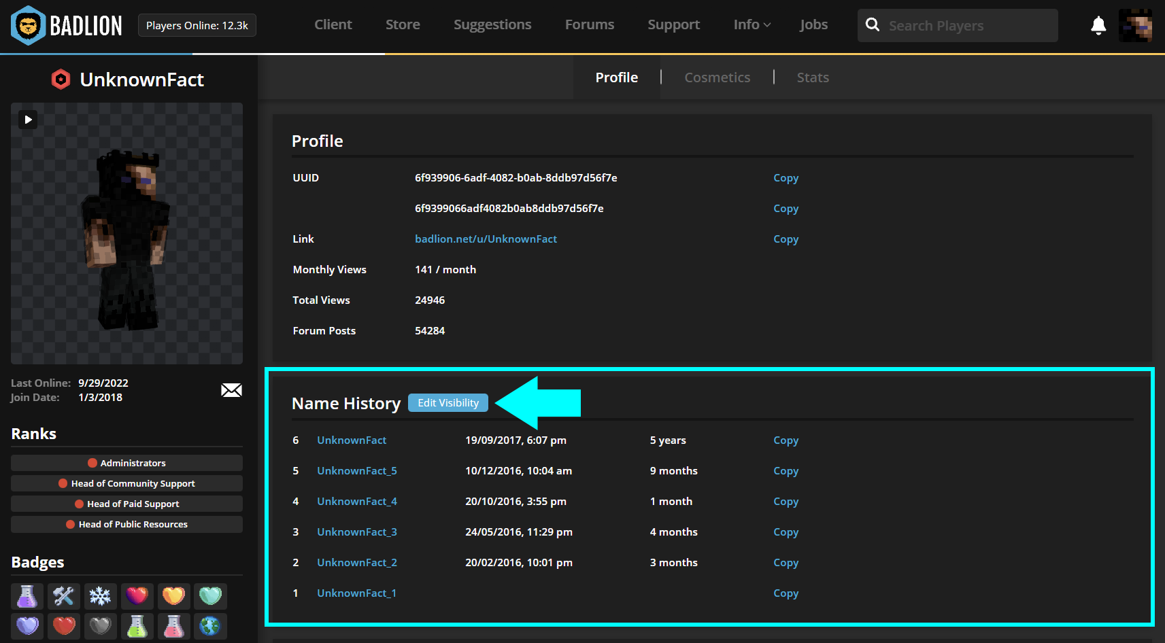Select the globe badge
Image resolution: width=1165 pixels, height=643 pixels.
click(211, 626)
